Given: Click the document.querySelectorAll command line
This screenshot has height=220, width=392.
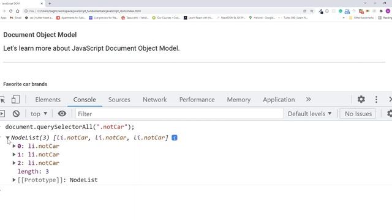Looking at the screenshot, I should 70,127.
